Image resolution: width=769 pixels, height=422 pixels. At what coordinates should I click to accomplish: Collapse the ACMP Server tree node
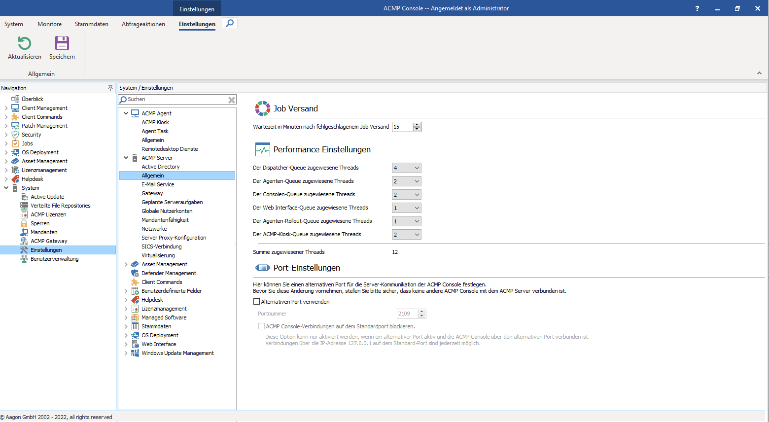126,158
